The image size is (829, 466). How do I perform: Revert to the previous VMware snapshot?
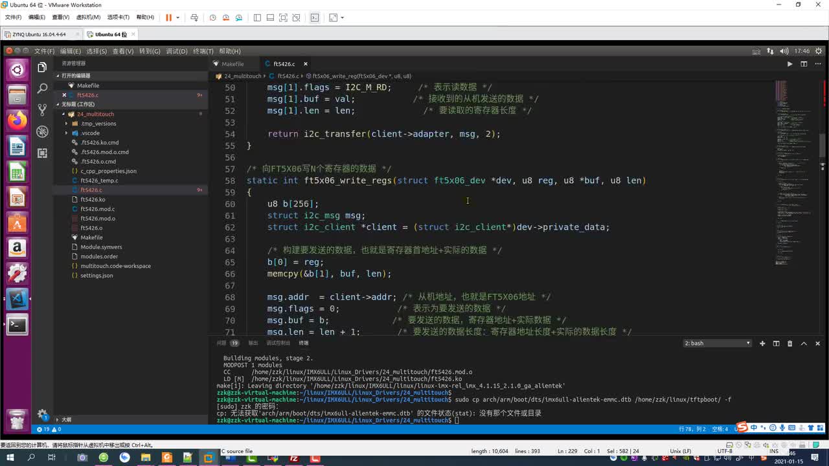tap(225, 17)
